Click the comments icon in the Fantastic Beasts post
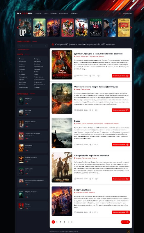 [96, 110]
